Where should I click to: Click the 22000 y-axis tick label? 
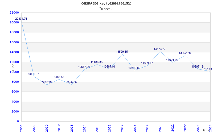pyautogui.click(x=14, y=13)
